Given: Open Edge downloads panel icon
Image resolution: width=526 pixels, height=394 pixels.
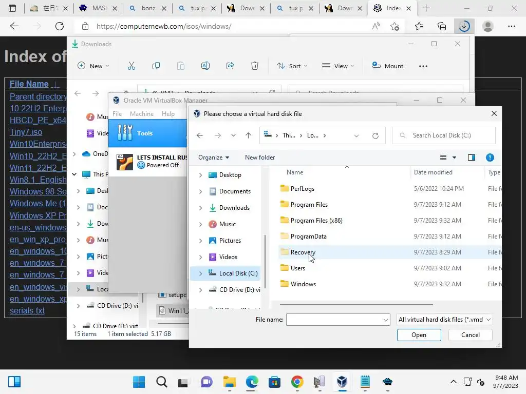Looking at the screenshot, I should pos(464,26).
